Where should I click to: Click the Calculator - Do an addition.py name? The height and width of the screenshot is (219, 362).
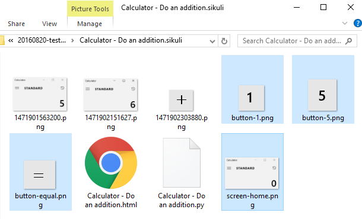point(182,200)
